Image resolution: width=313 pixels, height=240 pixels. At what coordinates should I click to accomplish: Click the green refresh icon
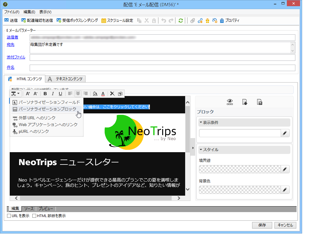pos(181,21)
